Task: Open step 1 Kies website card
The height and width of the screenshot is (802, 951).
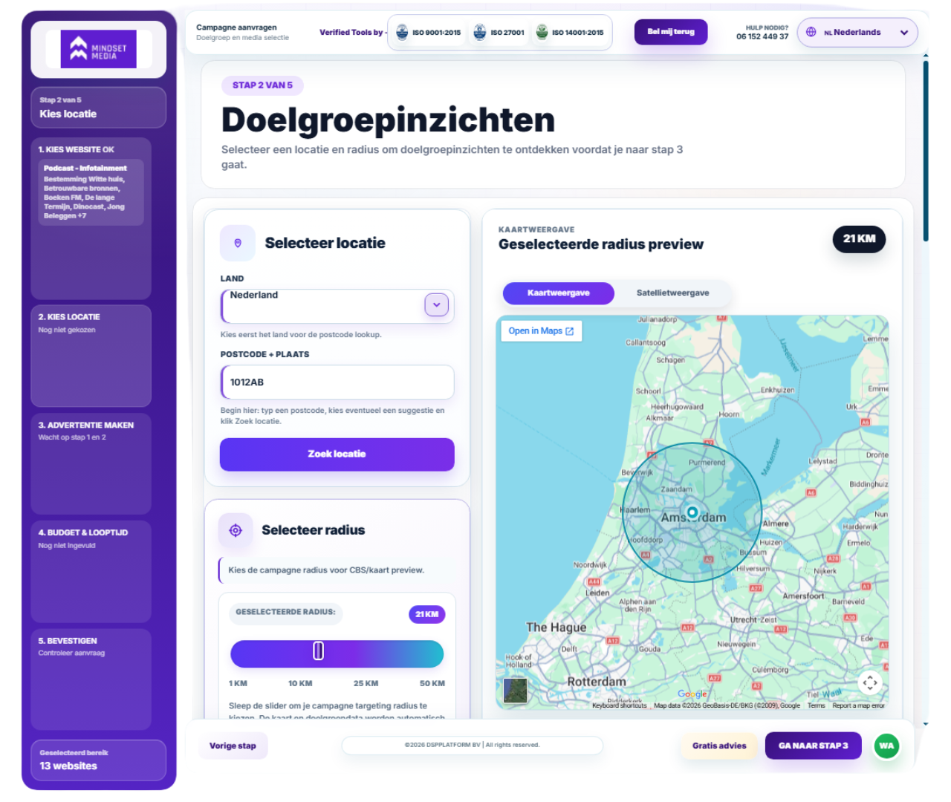Action: tap(91, 218)
